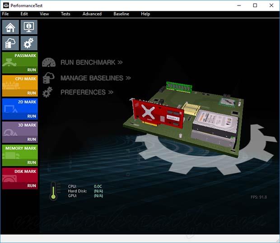The width and height of the screenshot is (280, 243).
Task: Click RUN BENCHMARK link
Action: point(92,62)
